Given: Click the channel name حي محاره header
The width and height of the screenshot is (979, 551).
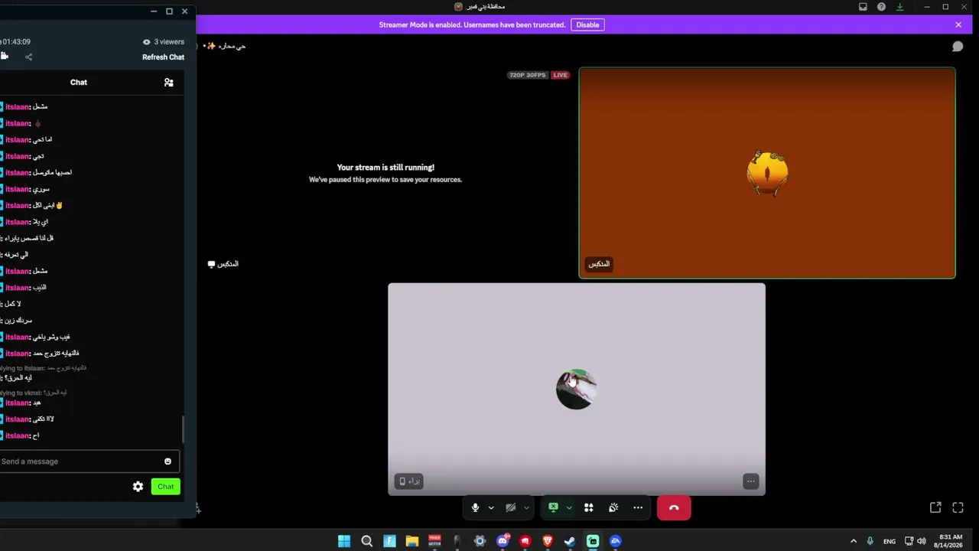Looking at the screenshot, I should [x=230, y=46].
